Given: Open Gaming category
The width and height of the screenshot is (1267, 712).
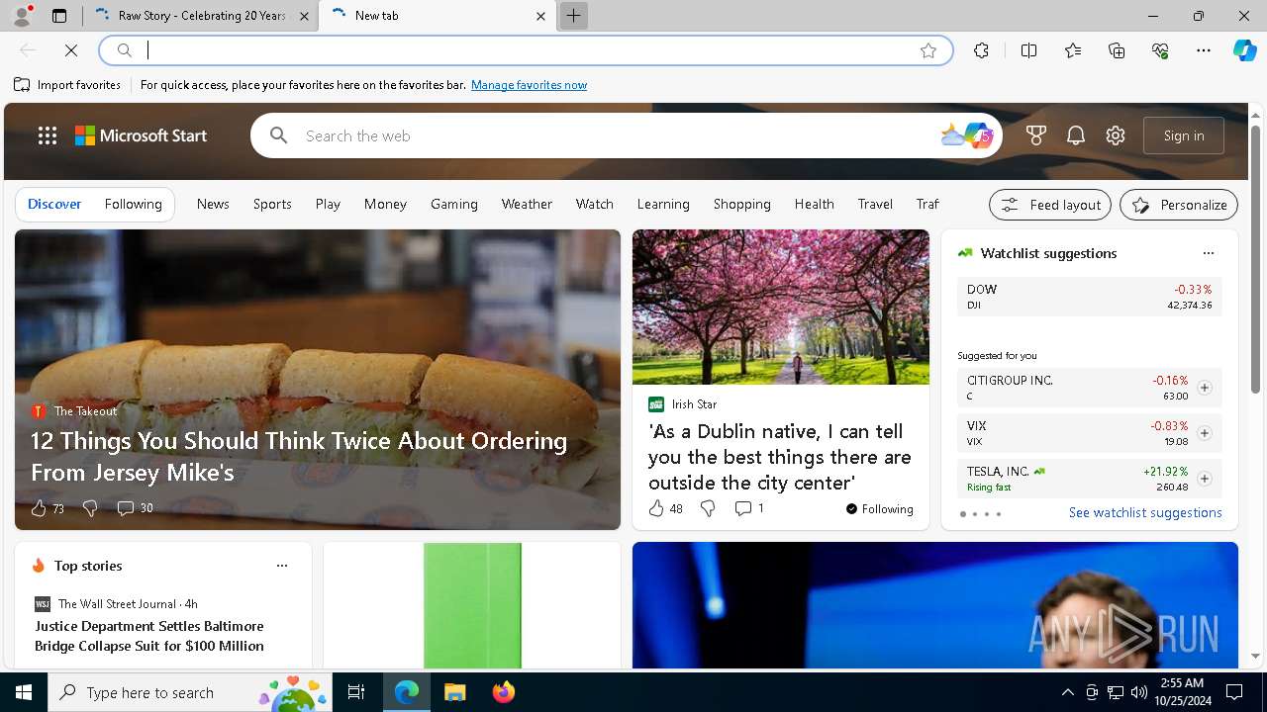Looking at the screenshot, I should 454,204.
